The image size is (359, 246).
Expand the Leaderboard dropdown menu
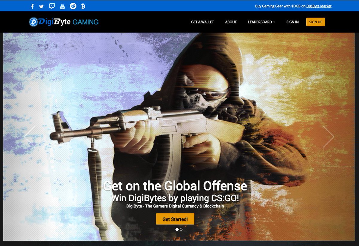[261, 22]
